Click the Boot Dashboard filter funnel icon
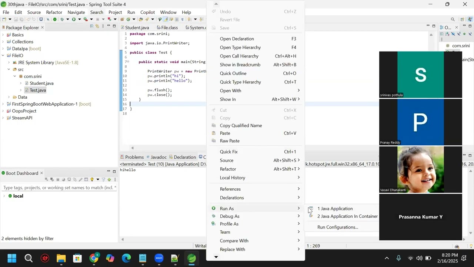This screenshot has height=267, width=474. (104, 180)
